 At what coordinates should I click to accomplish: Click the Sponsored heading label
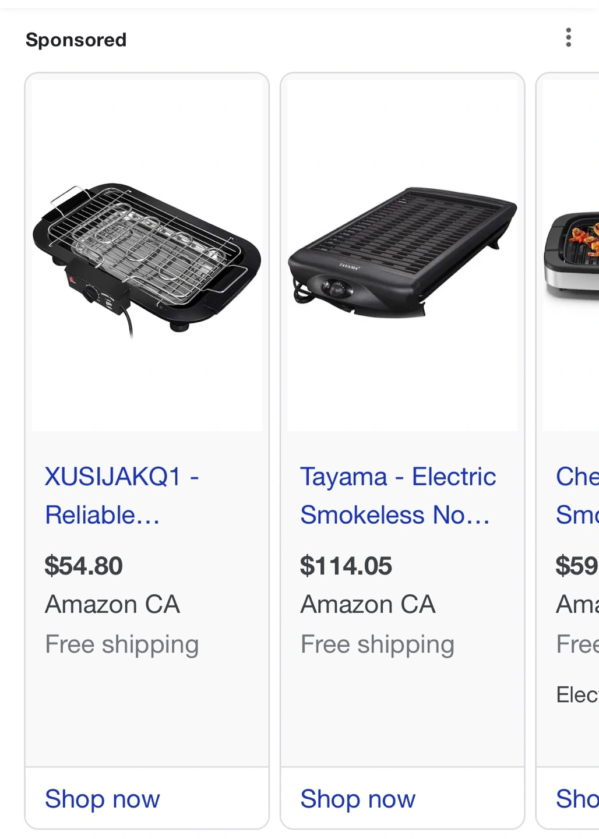click(x=76, y=40)
